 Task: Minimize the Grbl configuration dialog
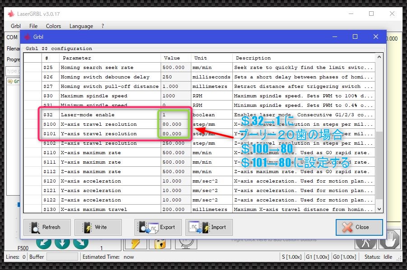335,37
